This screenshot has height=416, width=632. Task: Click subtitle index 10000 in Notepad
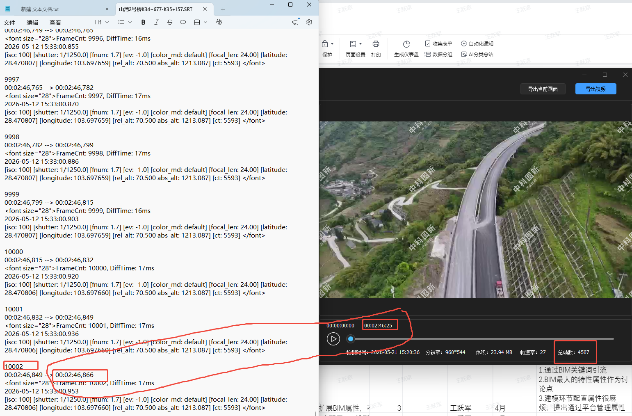(14, 252)
